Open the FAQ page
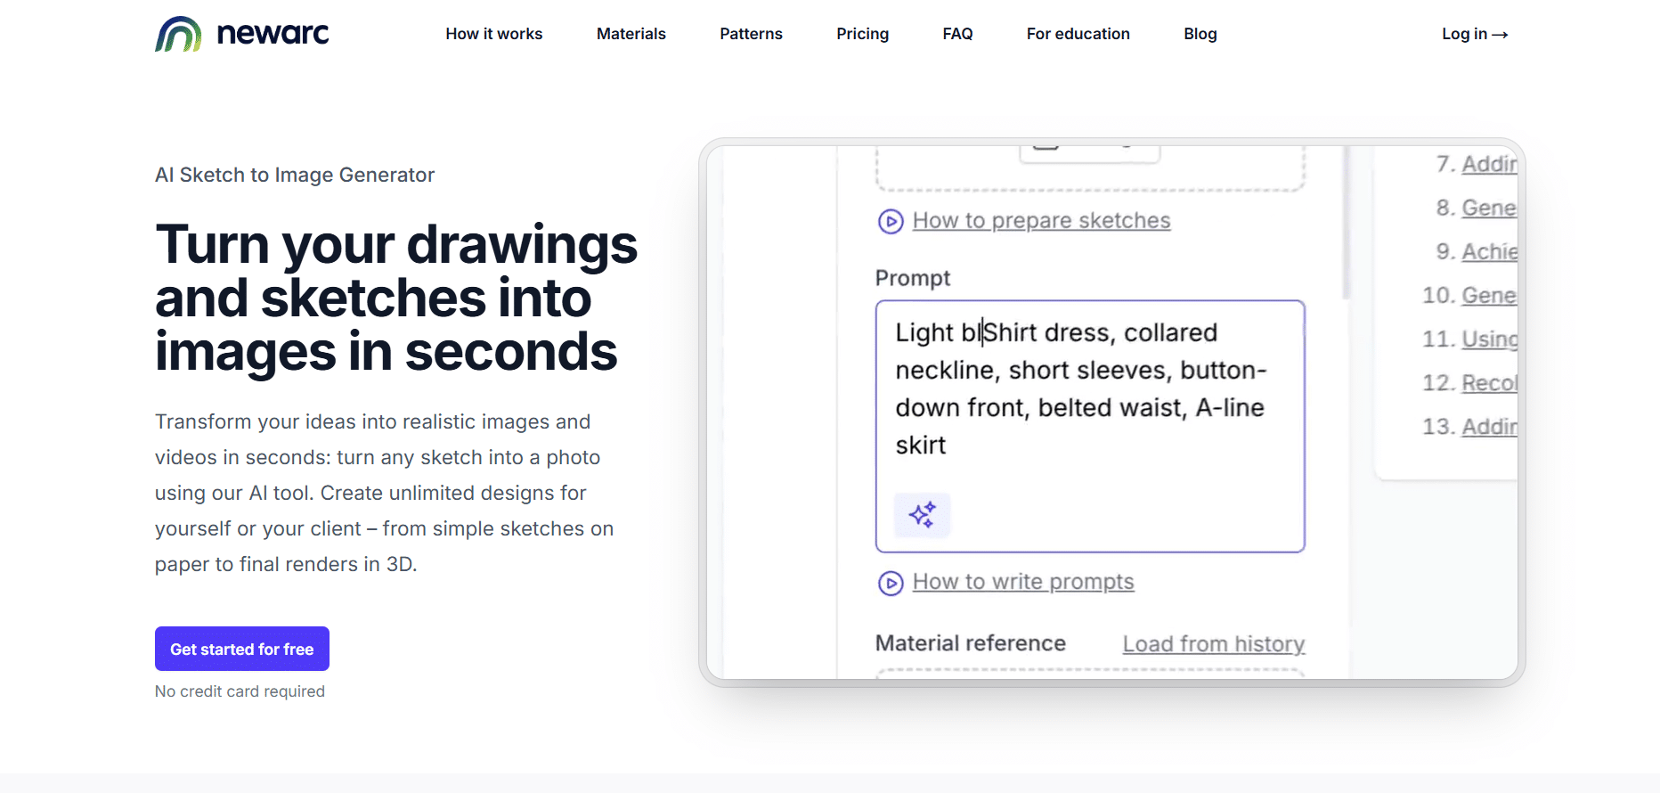 (957, 34)
